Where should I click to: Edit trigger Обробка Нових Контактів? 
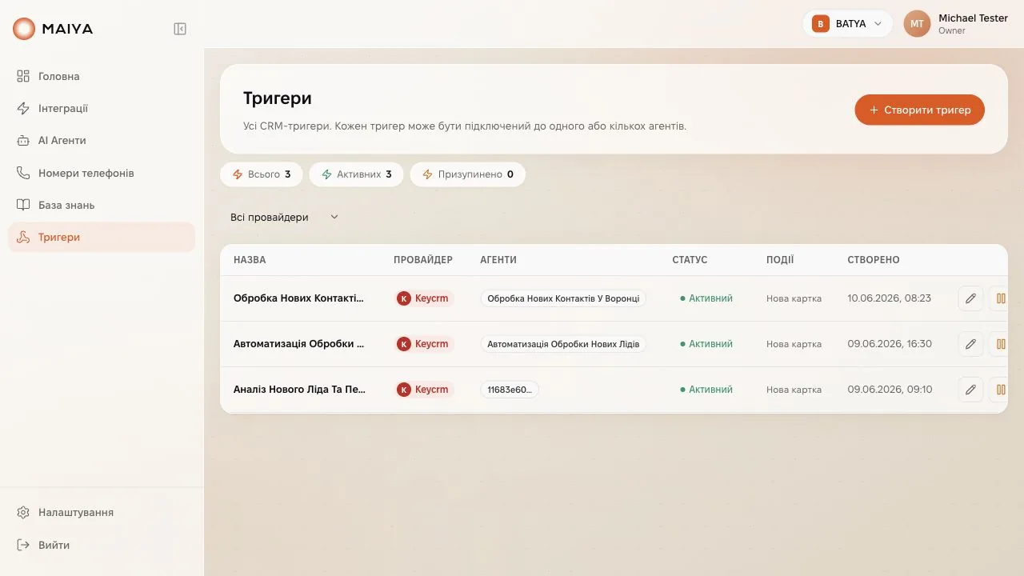(x=970, y=298)
